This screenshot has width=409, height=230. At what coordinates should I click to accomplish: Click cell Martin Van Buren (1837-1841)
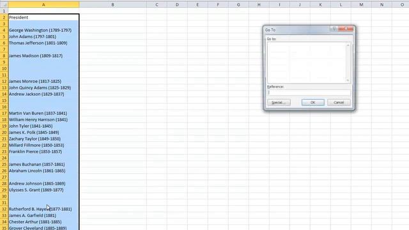(x=43, y=113)
